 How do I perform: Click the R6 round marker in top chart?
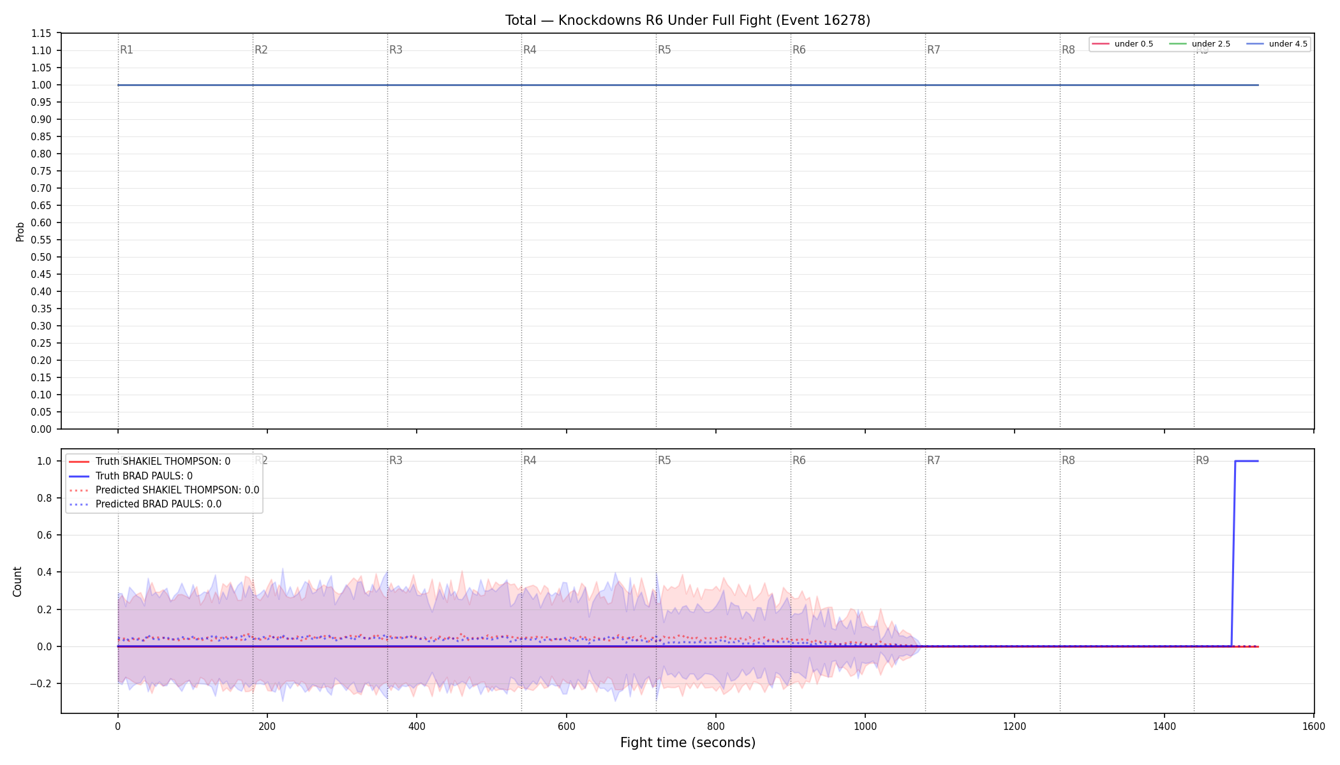(799, 50)
